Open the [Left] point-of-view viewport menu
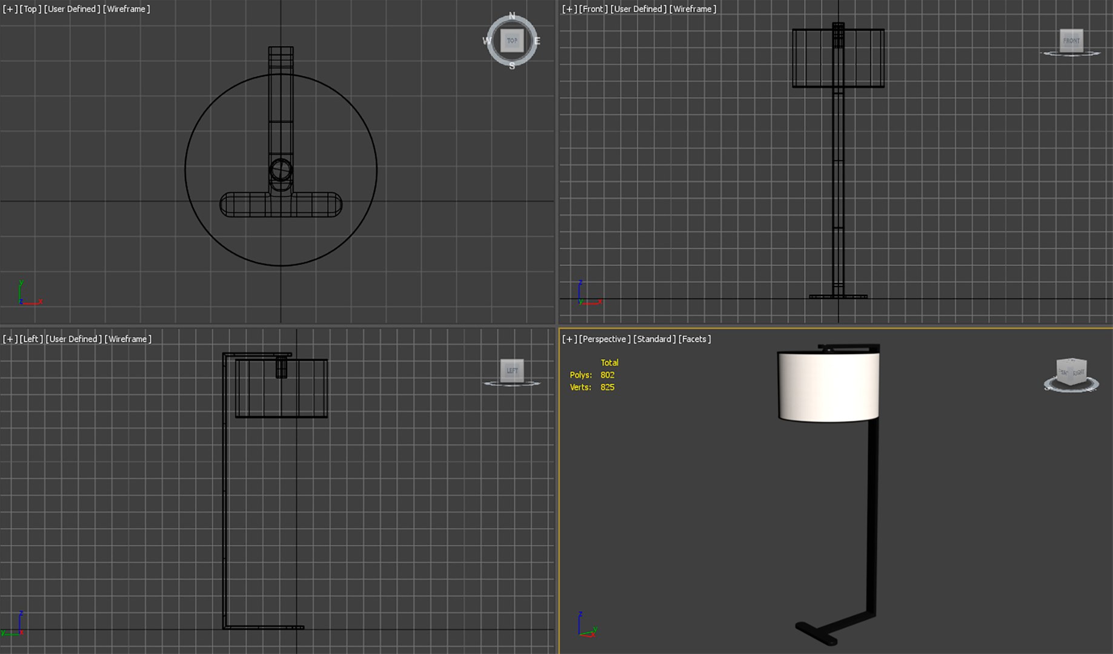 coord(31,339)
